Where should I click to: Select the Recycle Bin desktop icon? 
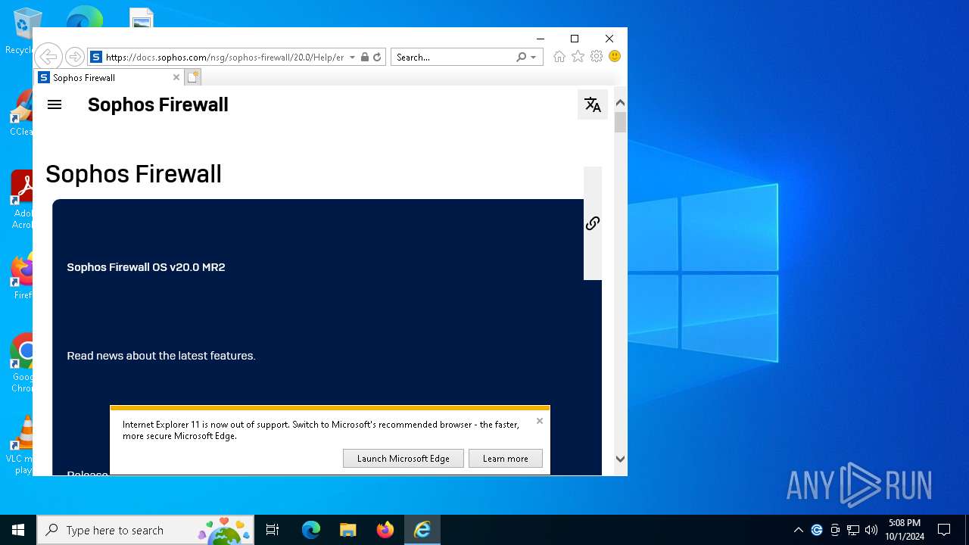[x=23, y=32]
